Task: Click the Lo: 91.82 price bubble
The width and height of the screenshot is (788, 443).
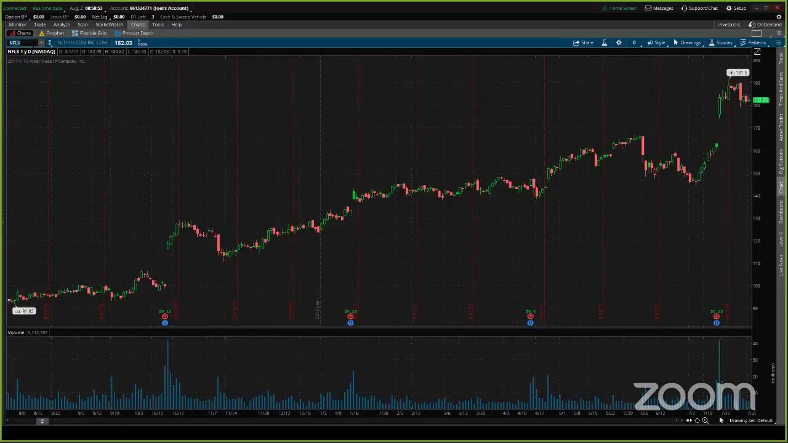Action: click(25, 311)
